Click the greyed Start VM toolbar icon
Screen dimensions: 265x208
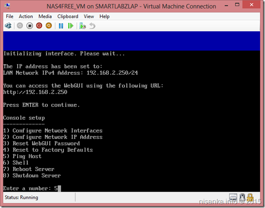(x=20, y=26)
